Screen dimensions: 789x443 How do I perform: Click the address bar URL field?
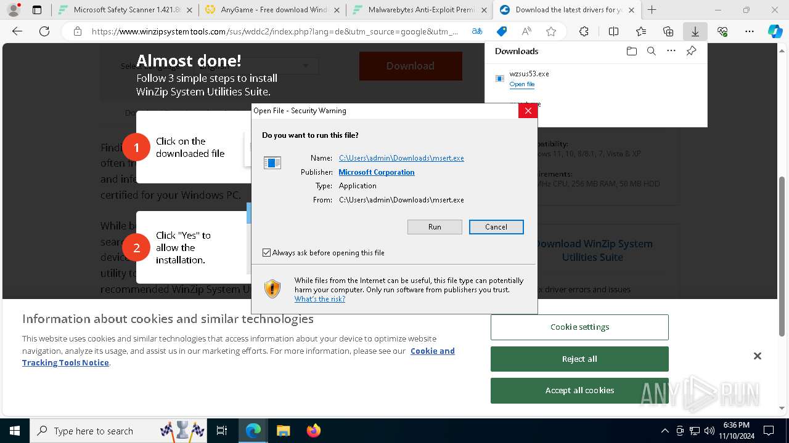(x=275, y=31)
